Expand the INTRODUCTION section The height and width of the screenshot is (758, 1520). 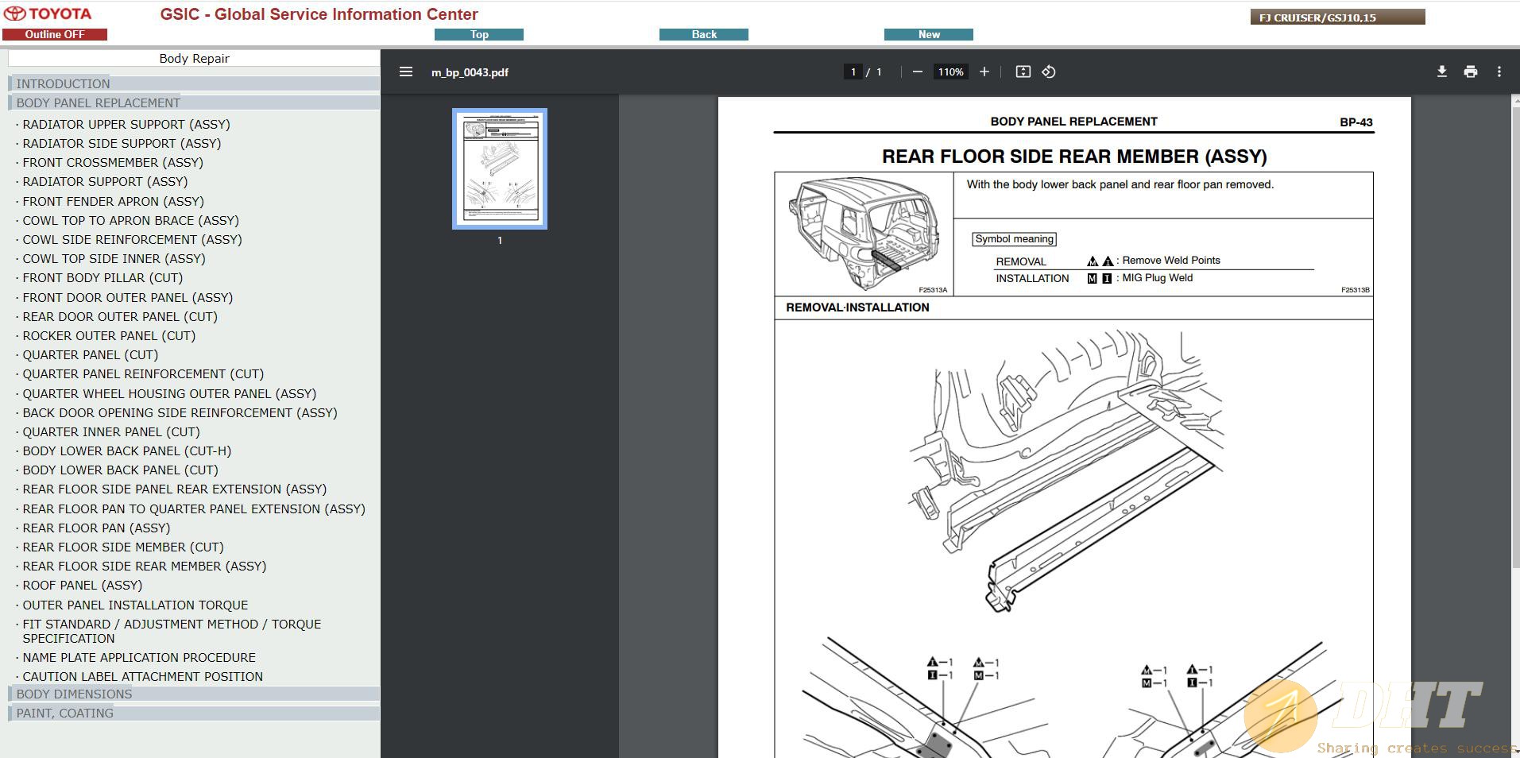coord(194,83)
